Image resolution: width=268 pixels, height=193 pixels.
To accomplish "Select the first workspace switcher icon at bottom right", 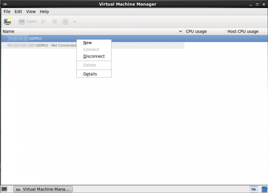I will click(x=253, y=189).
